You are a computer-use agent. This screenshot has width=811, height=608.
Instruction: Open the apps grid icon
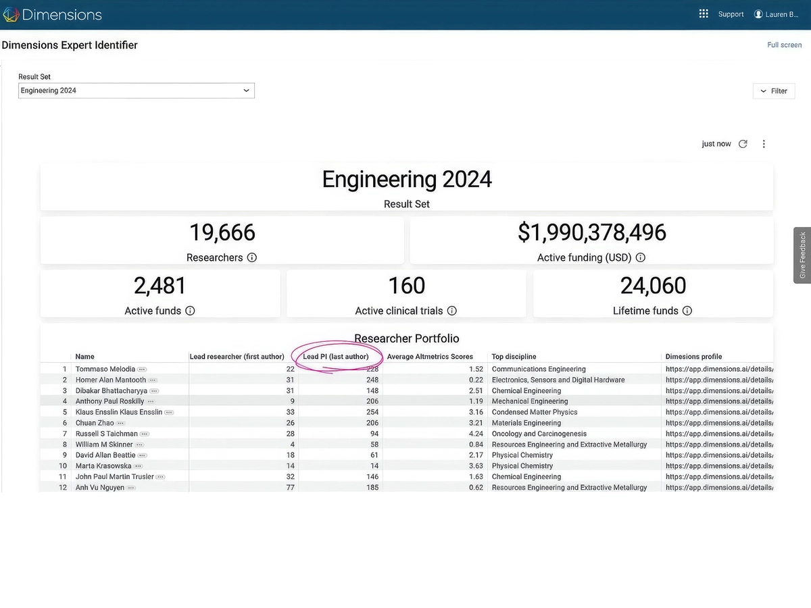point(704,14)
